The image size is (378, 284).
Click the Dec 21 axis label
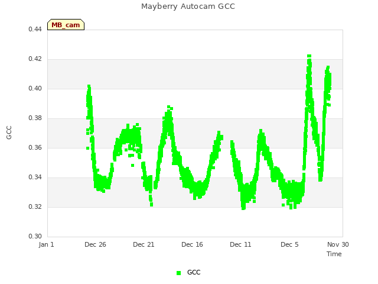click(x=144, y=244)
